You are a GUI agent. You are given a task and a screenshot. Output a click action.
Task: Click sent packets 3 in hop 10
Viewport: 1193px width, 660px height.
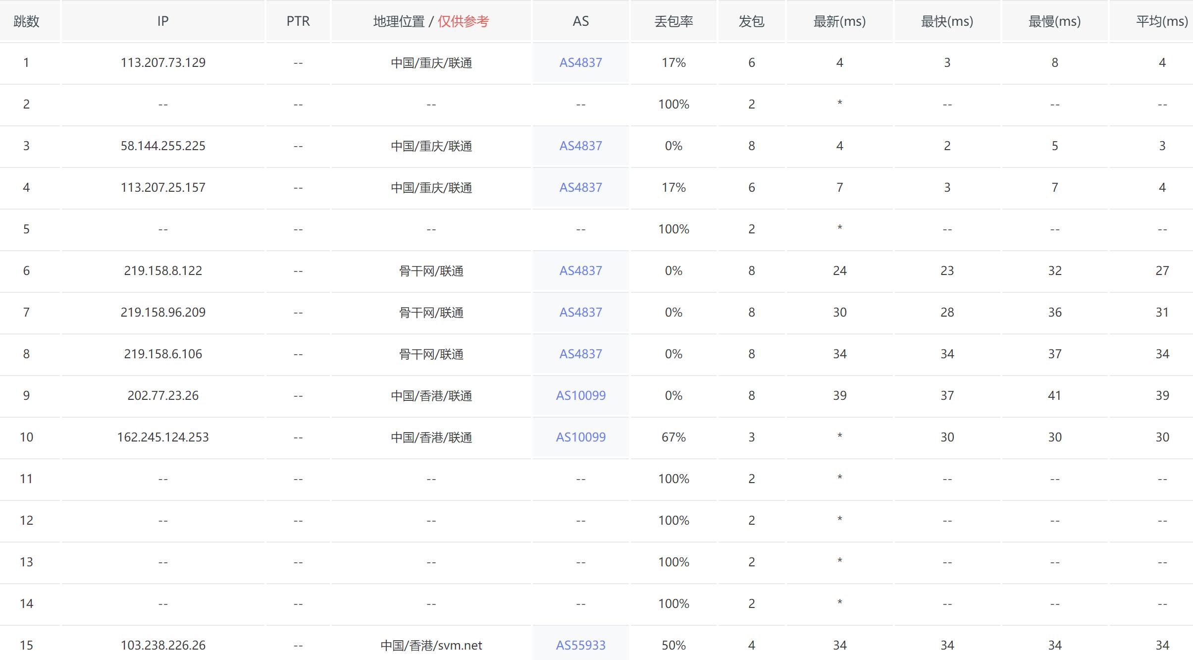click(x=751, y=437)
